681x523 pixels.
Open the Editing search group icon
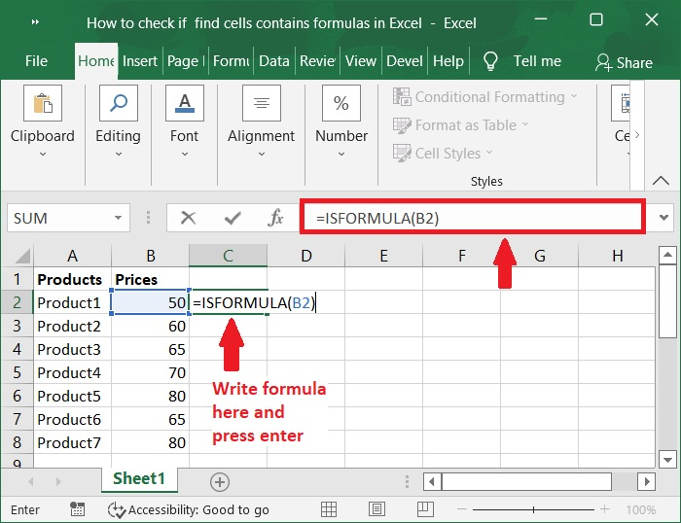coord(118,103)
